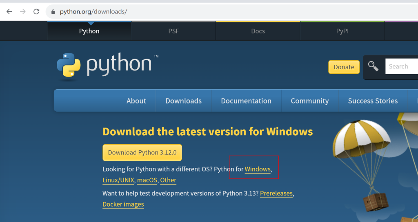Select the Python top tab

(x=89, y=31)
